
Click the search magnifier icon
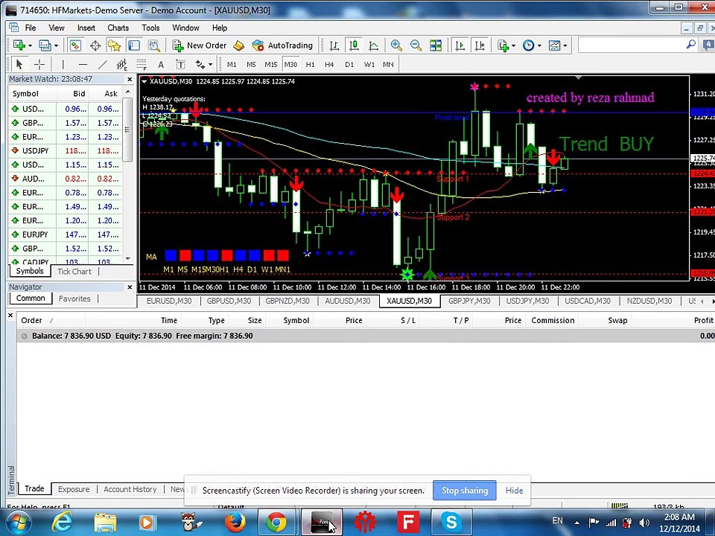(691, 45)
